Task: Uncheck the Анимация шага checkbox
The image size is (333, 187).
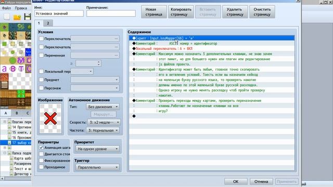Action: [41, 148]
